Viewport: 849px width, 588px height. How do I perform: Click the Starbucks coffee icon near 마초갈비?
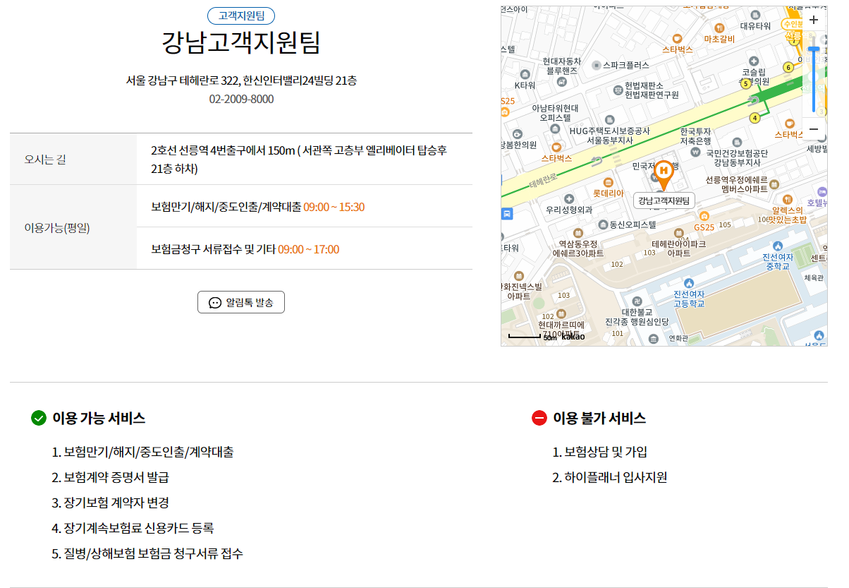pos(677,38)
